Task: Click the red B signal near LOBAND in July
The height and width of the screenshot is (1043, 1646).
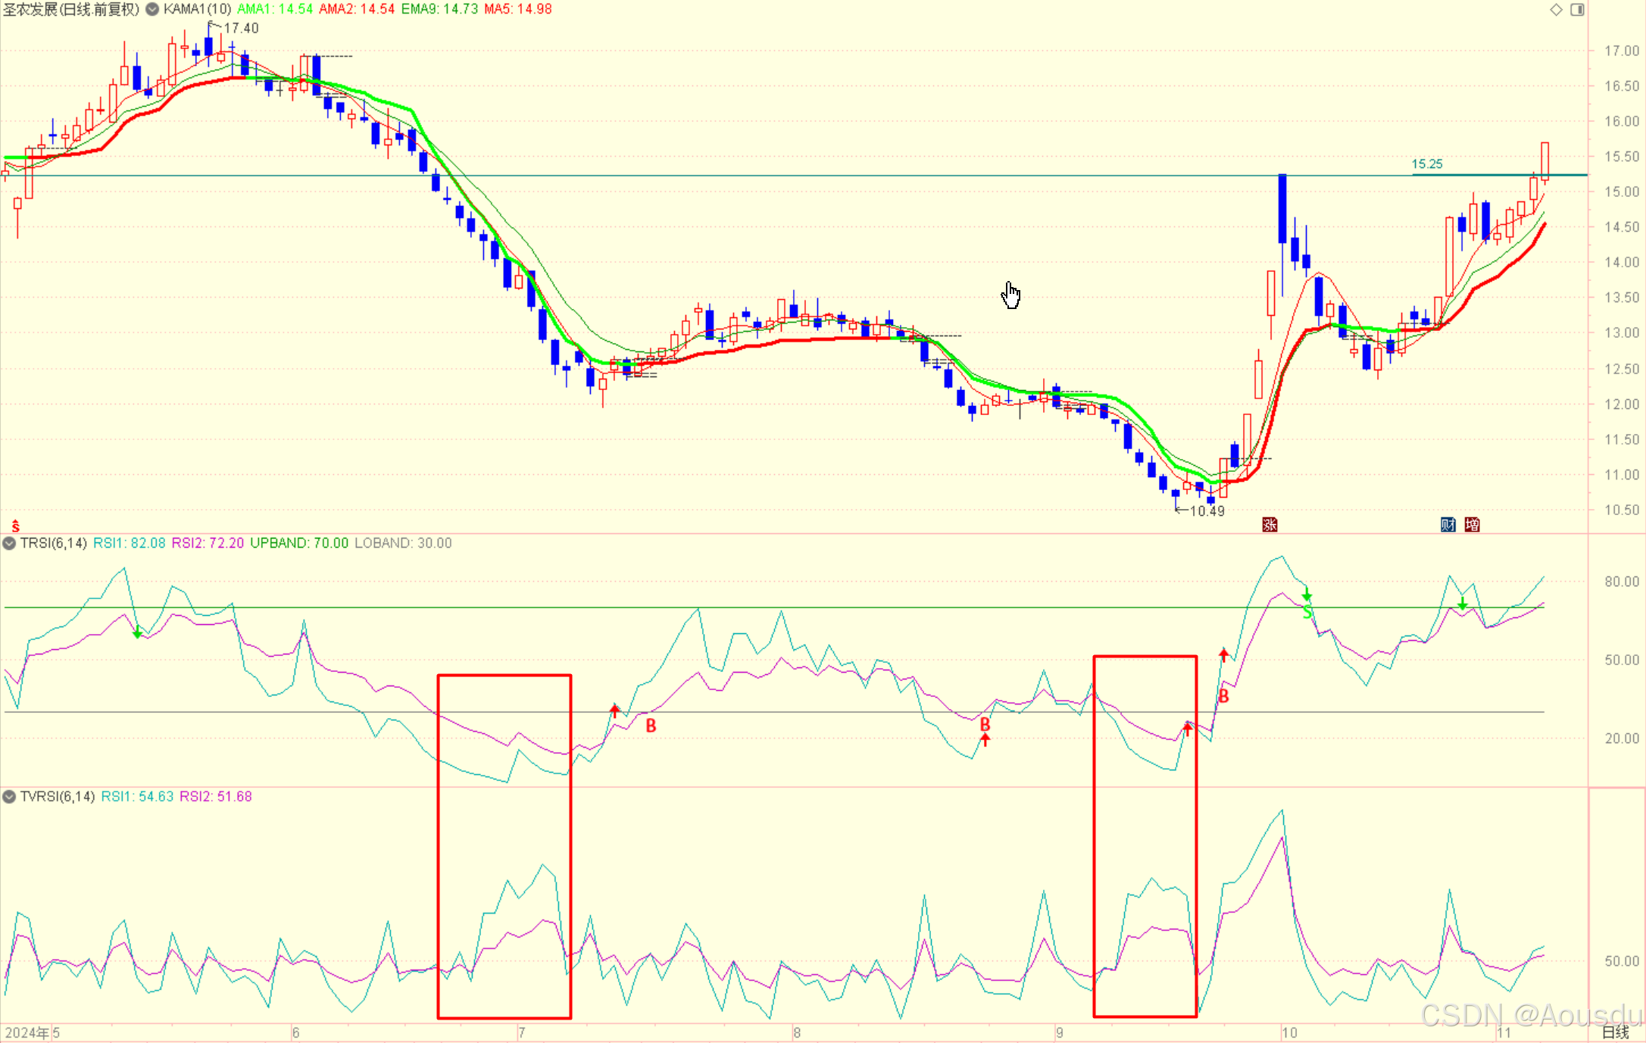Action: pyautogui.click(x=651, y=726)
